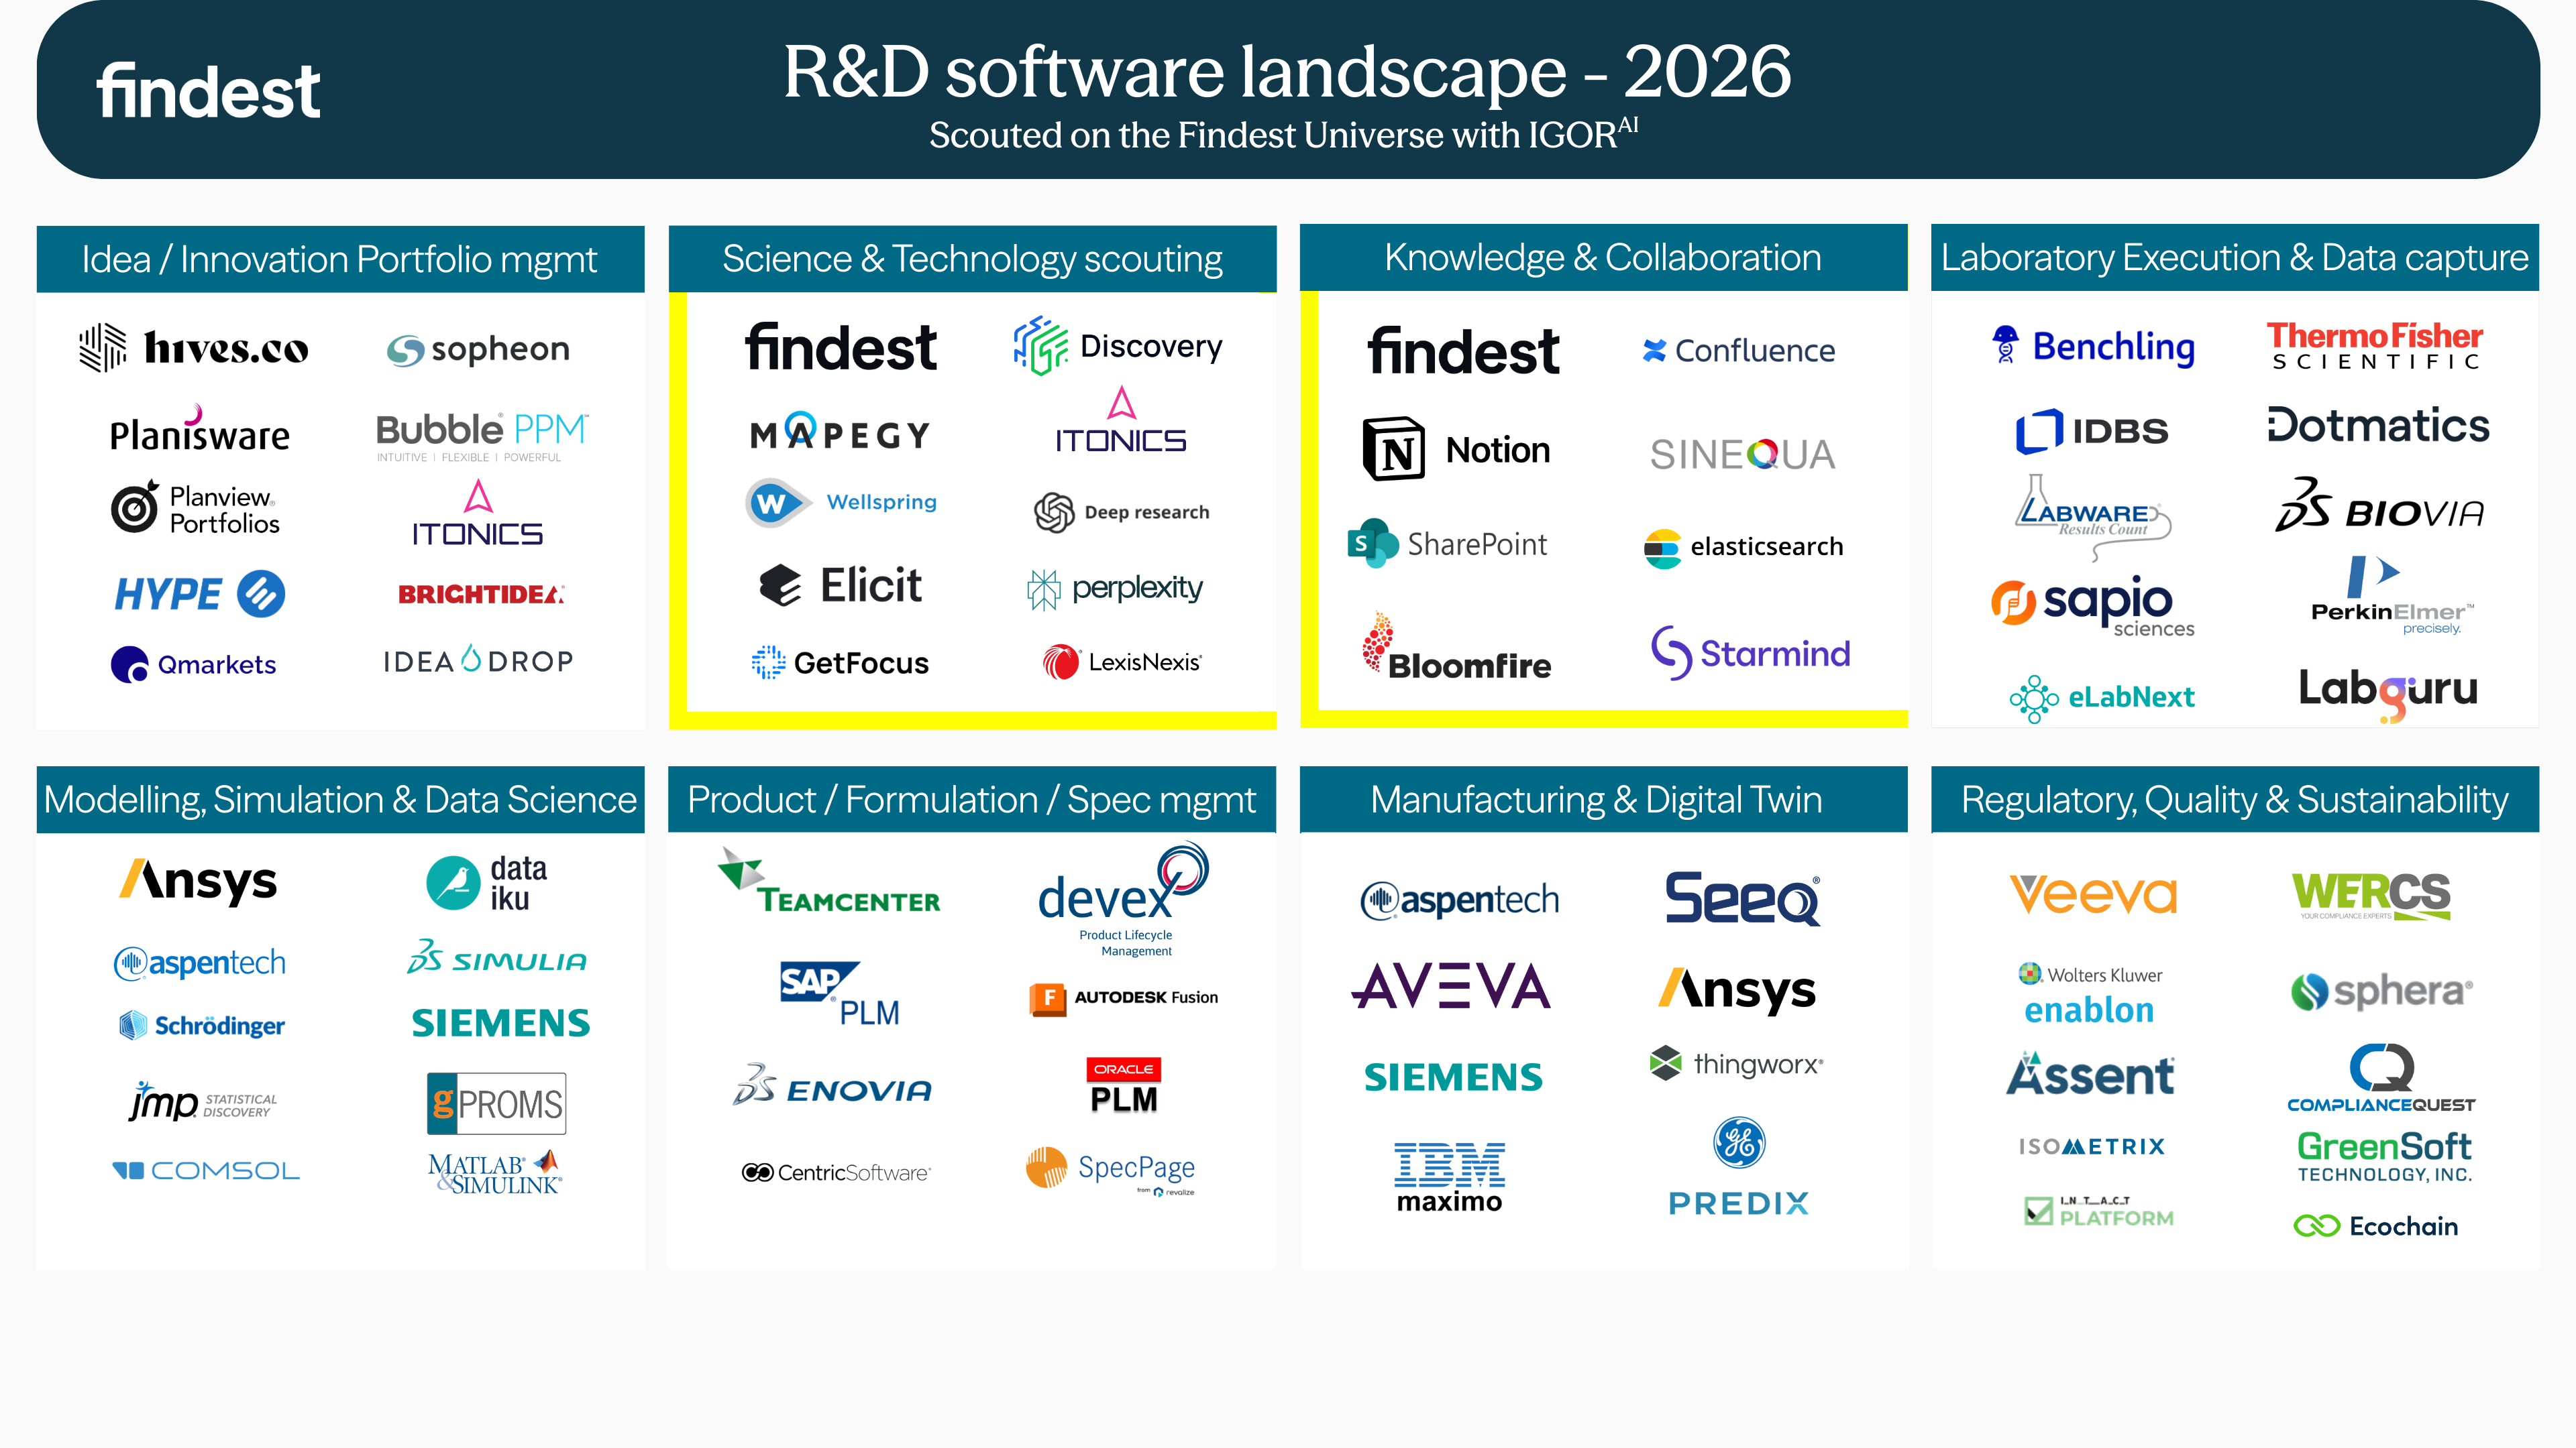Click the Elicit logo
2576x1448 pixels.
click(x=840, y=586)
